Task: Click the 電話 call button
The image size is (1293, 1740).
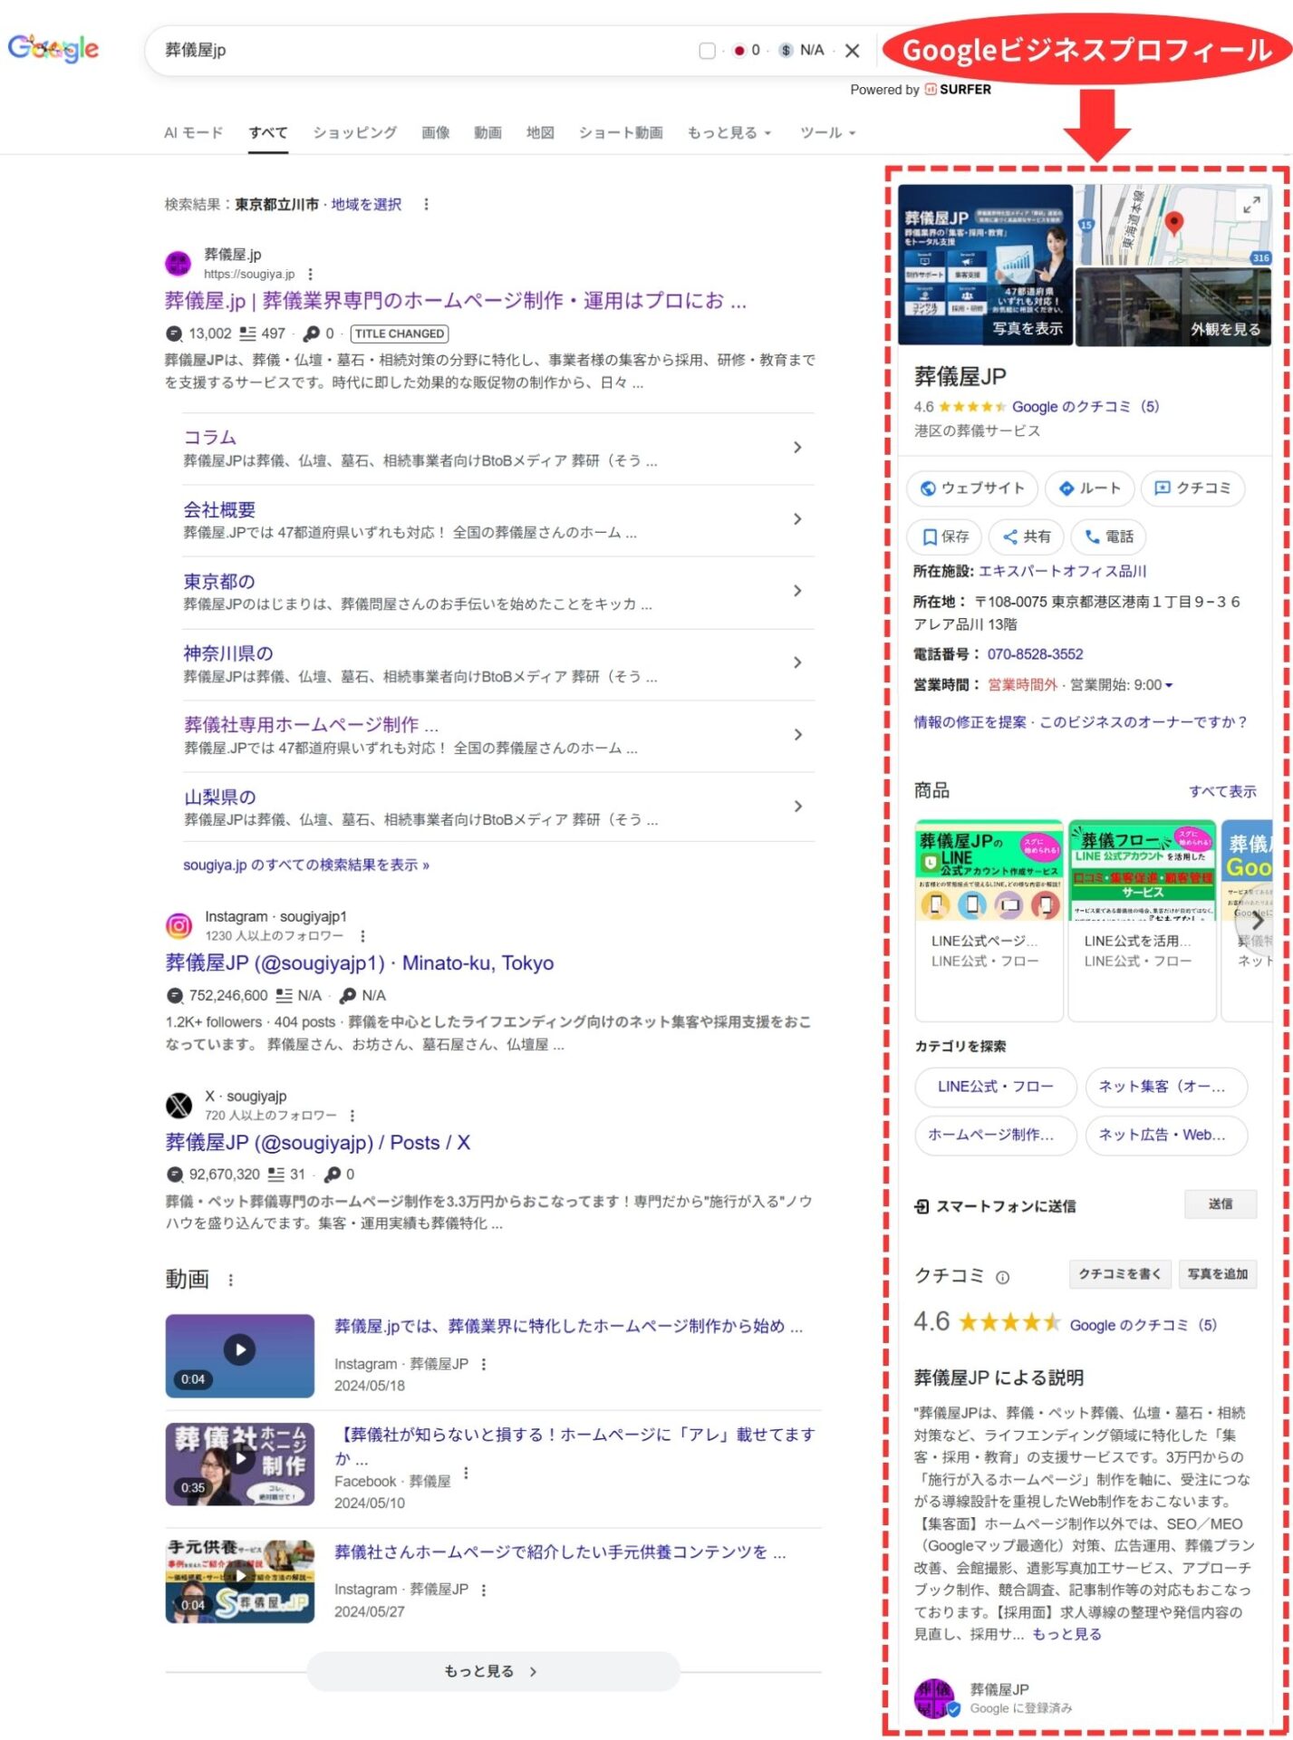Action: 1108,536
